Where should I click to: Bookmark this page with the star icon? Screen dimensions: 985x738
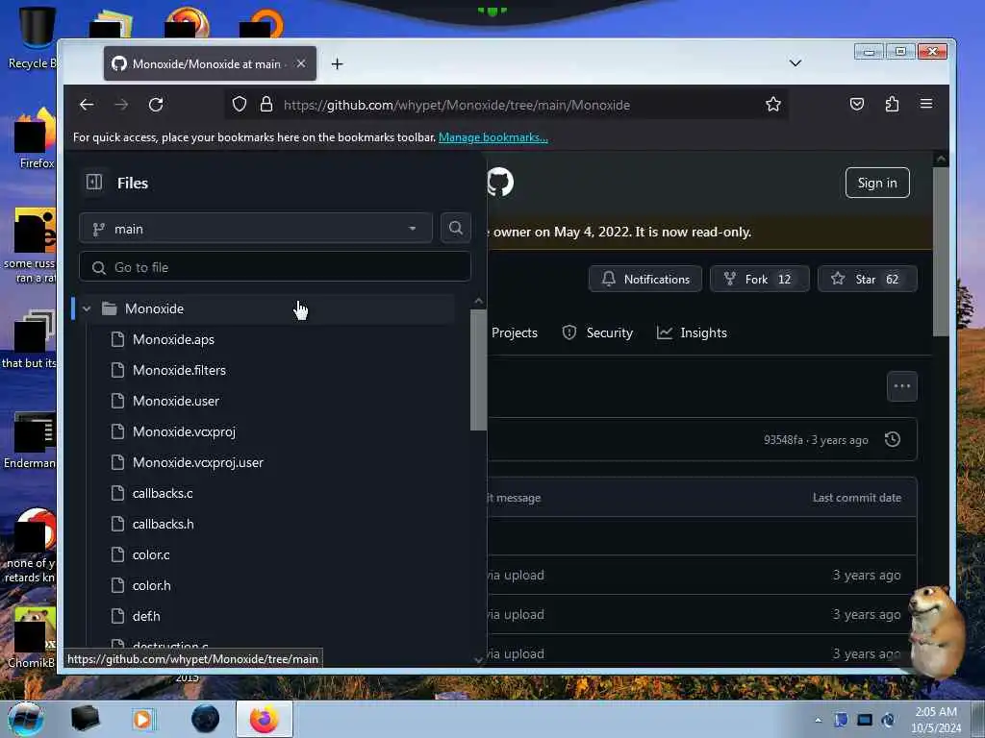point(773,104)
